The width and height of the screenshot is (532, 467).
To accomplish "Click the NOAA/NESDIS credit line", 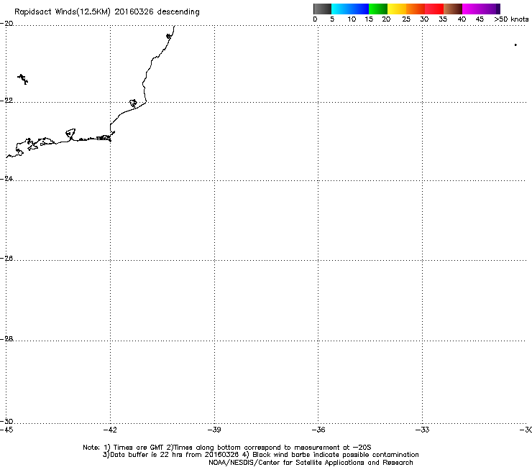I will point(311,463).
